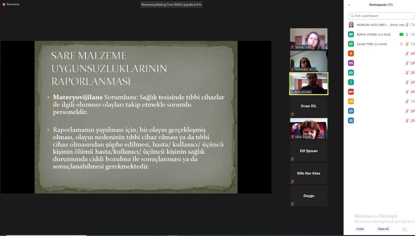Screen dimensions: 415x236
Task: Select the ZS participant avatar
Action: [x=351, y=111]
